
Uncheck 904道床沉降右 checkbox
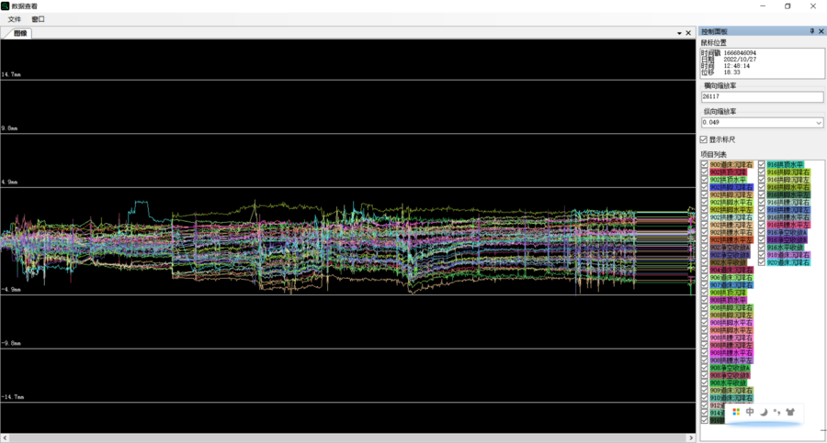pos(705,270)
